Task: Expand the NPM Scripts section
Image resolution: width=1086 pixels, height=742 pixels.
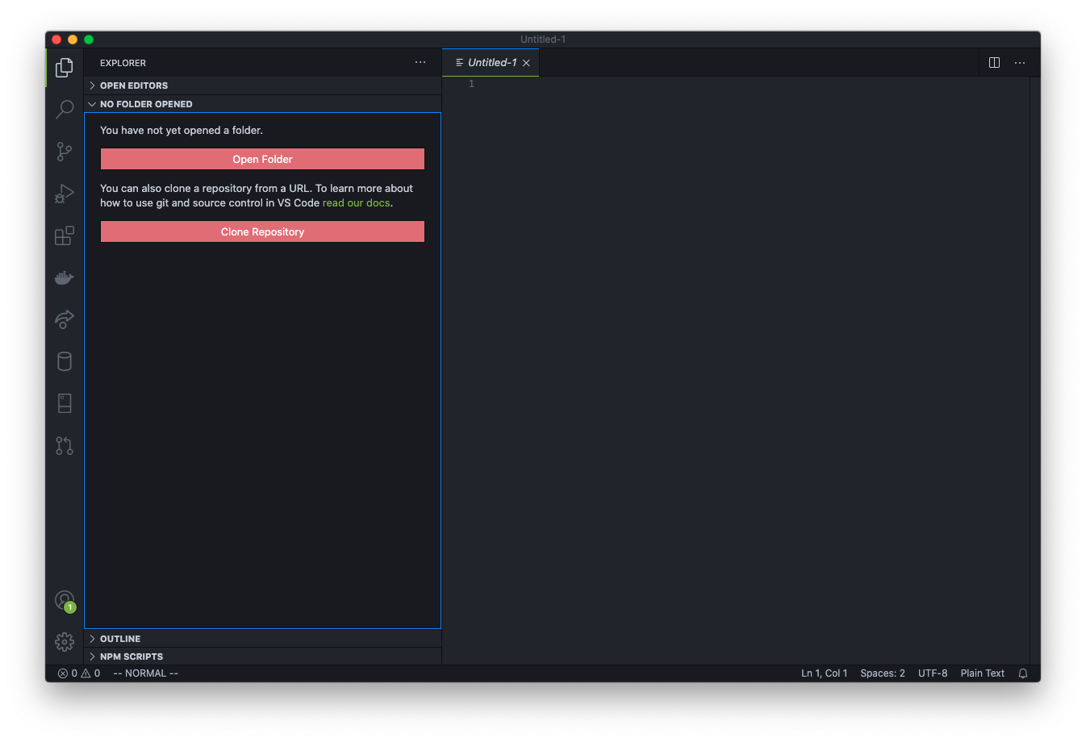Action: 262,657
